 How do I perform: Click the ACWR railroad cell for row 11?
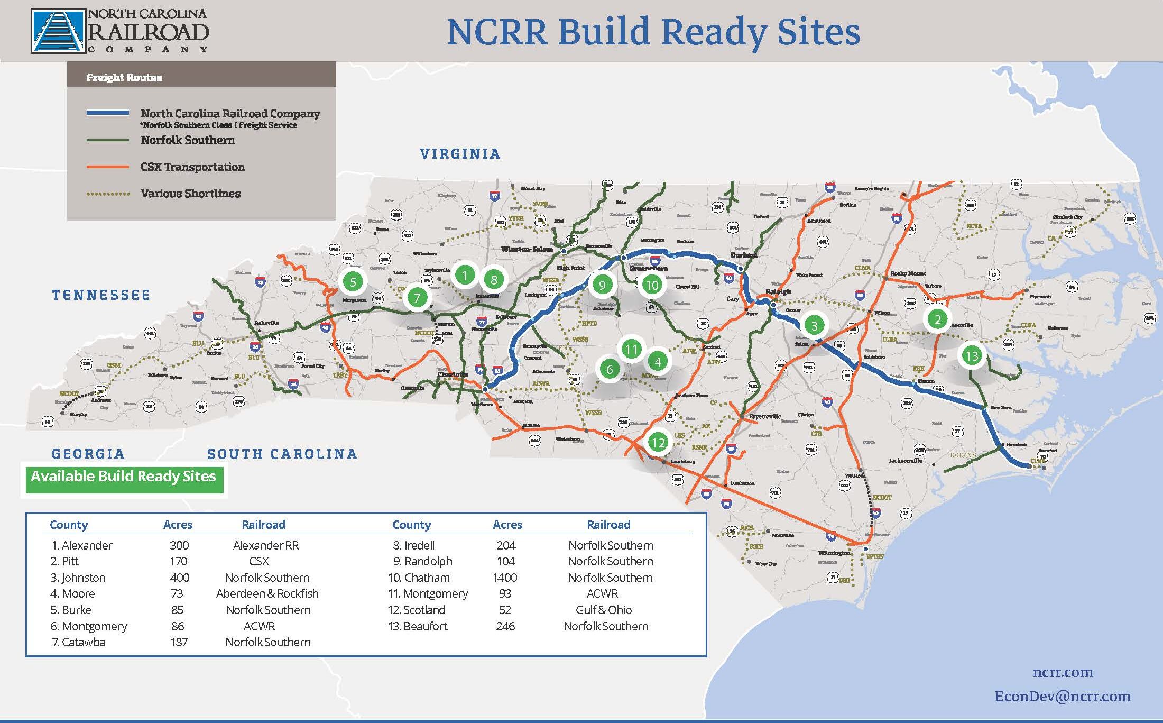click(602, 594)
